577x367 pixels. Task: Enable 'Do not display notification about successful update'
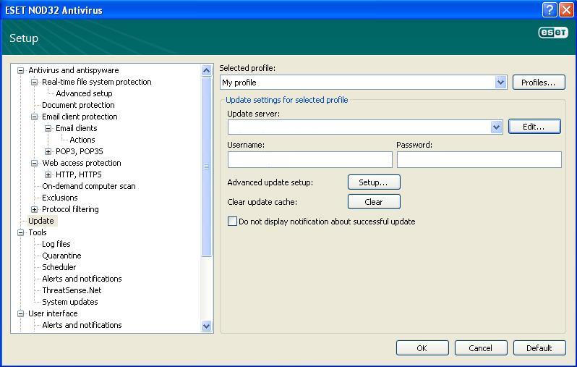(x=232, y=221)
